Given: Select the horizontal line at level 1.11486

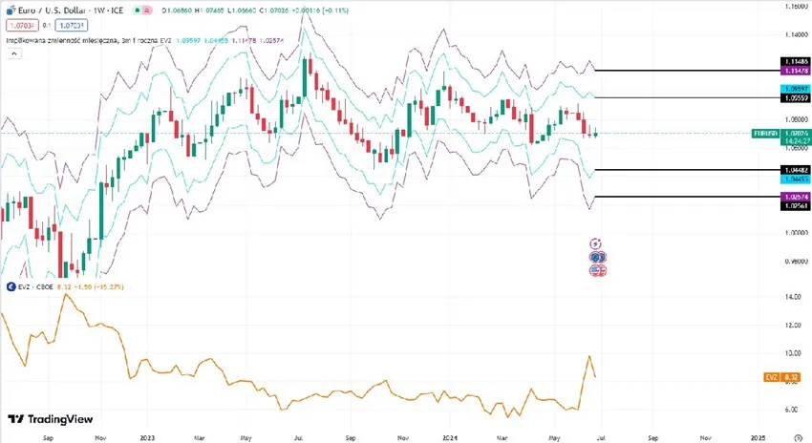Looking at the screenshot, I should pyautogui.click(x=687, y=70).
